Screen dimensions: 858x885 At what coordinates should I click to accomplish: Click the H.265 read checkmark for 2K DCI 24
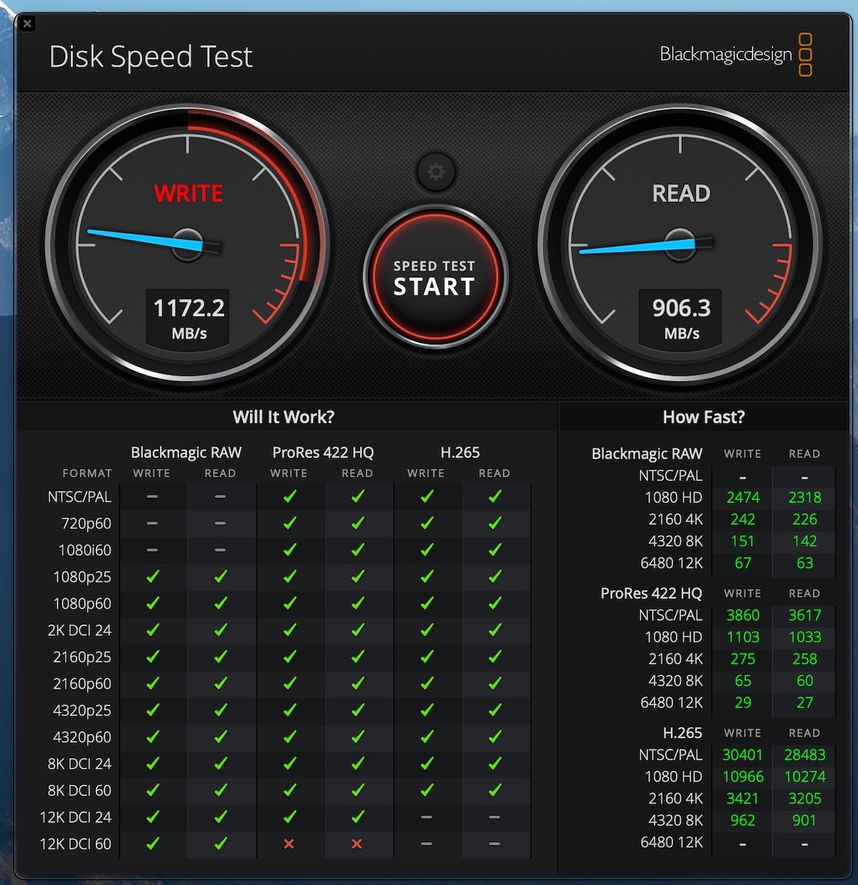[495, 631]
